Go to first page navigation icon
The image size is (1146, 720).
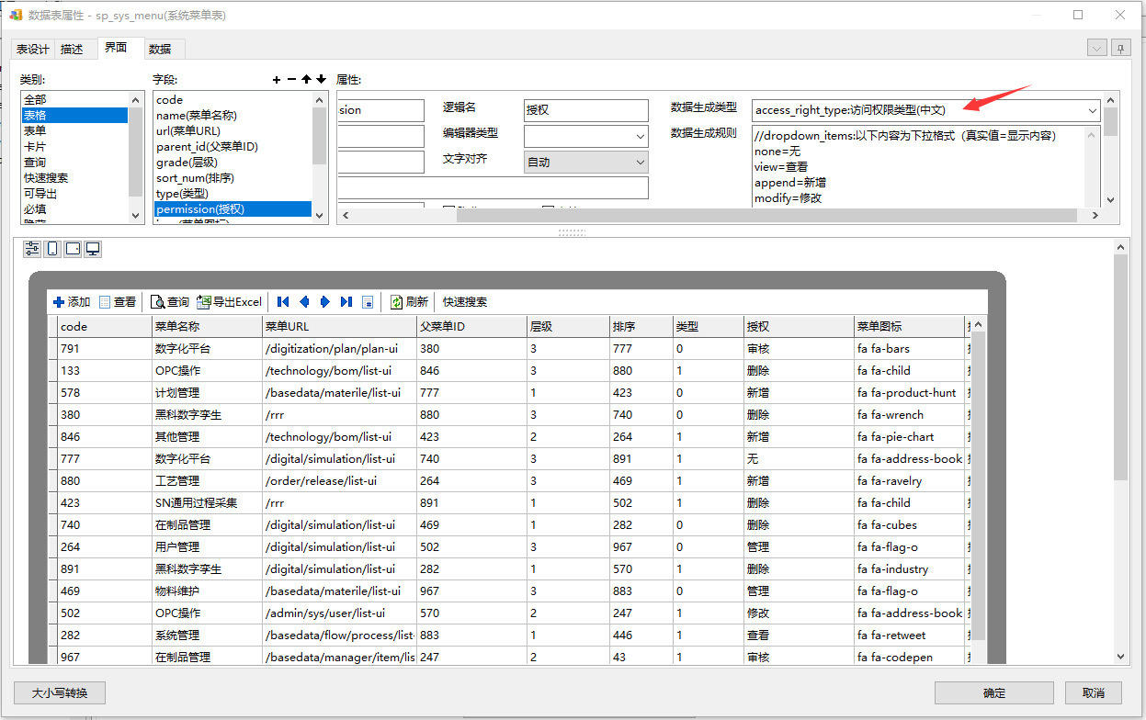coord(283,301)
